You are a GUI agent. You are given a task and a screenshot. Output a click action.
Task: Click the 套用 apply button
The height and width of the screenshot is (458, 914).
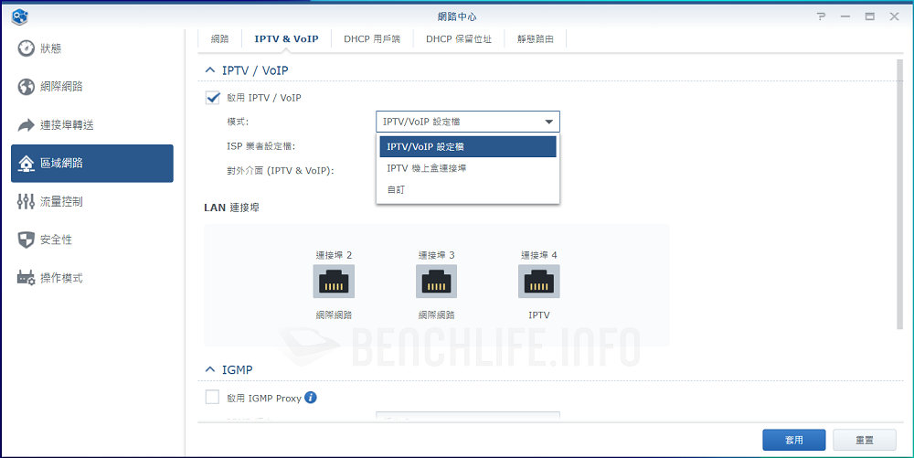pyautogui.click(x=794, y=440)
